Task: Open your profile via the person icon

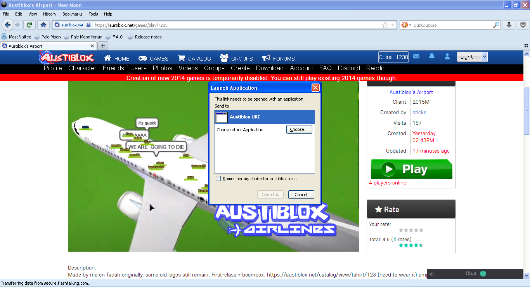Action: pos(447,56)
